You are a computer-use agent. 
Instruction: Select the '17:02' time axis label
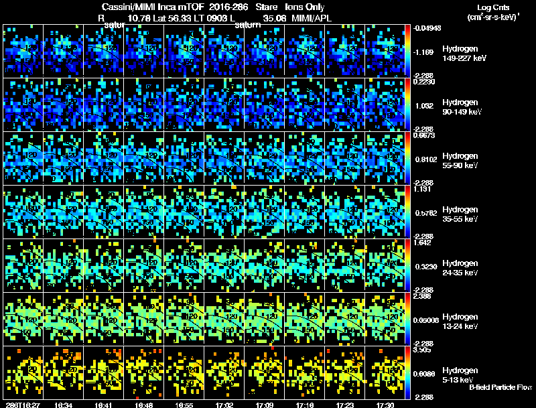click(x=224, y=405)
